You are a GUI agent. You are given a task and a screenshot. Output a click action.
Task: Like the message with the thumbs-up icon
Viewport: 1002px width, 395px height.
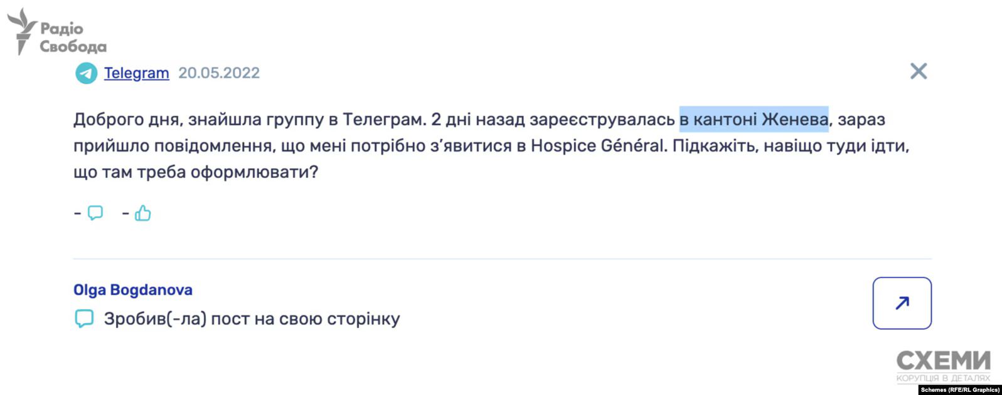click(x=143, y=213)
